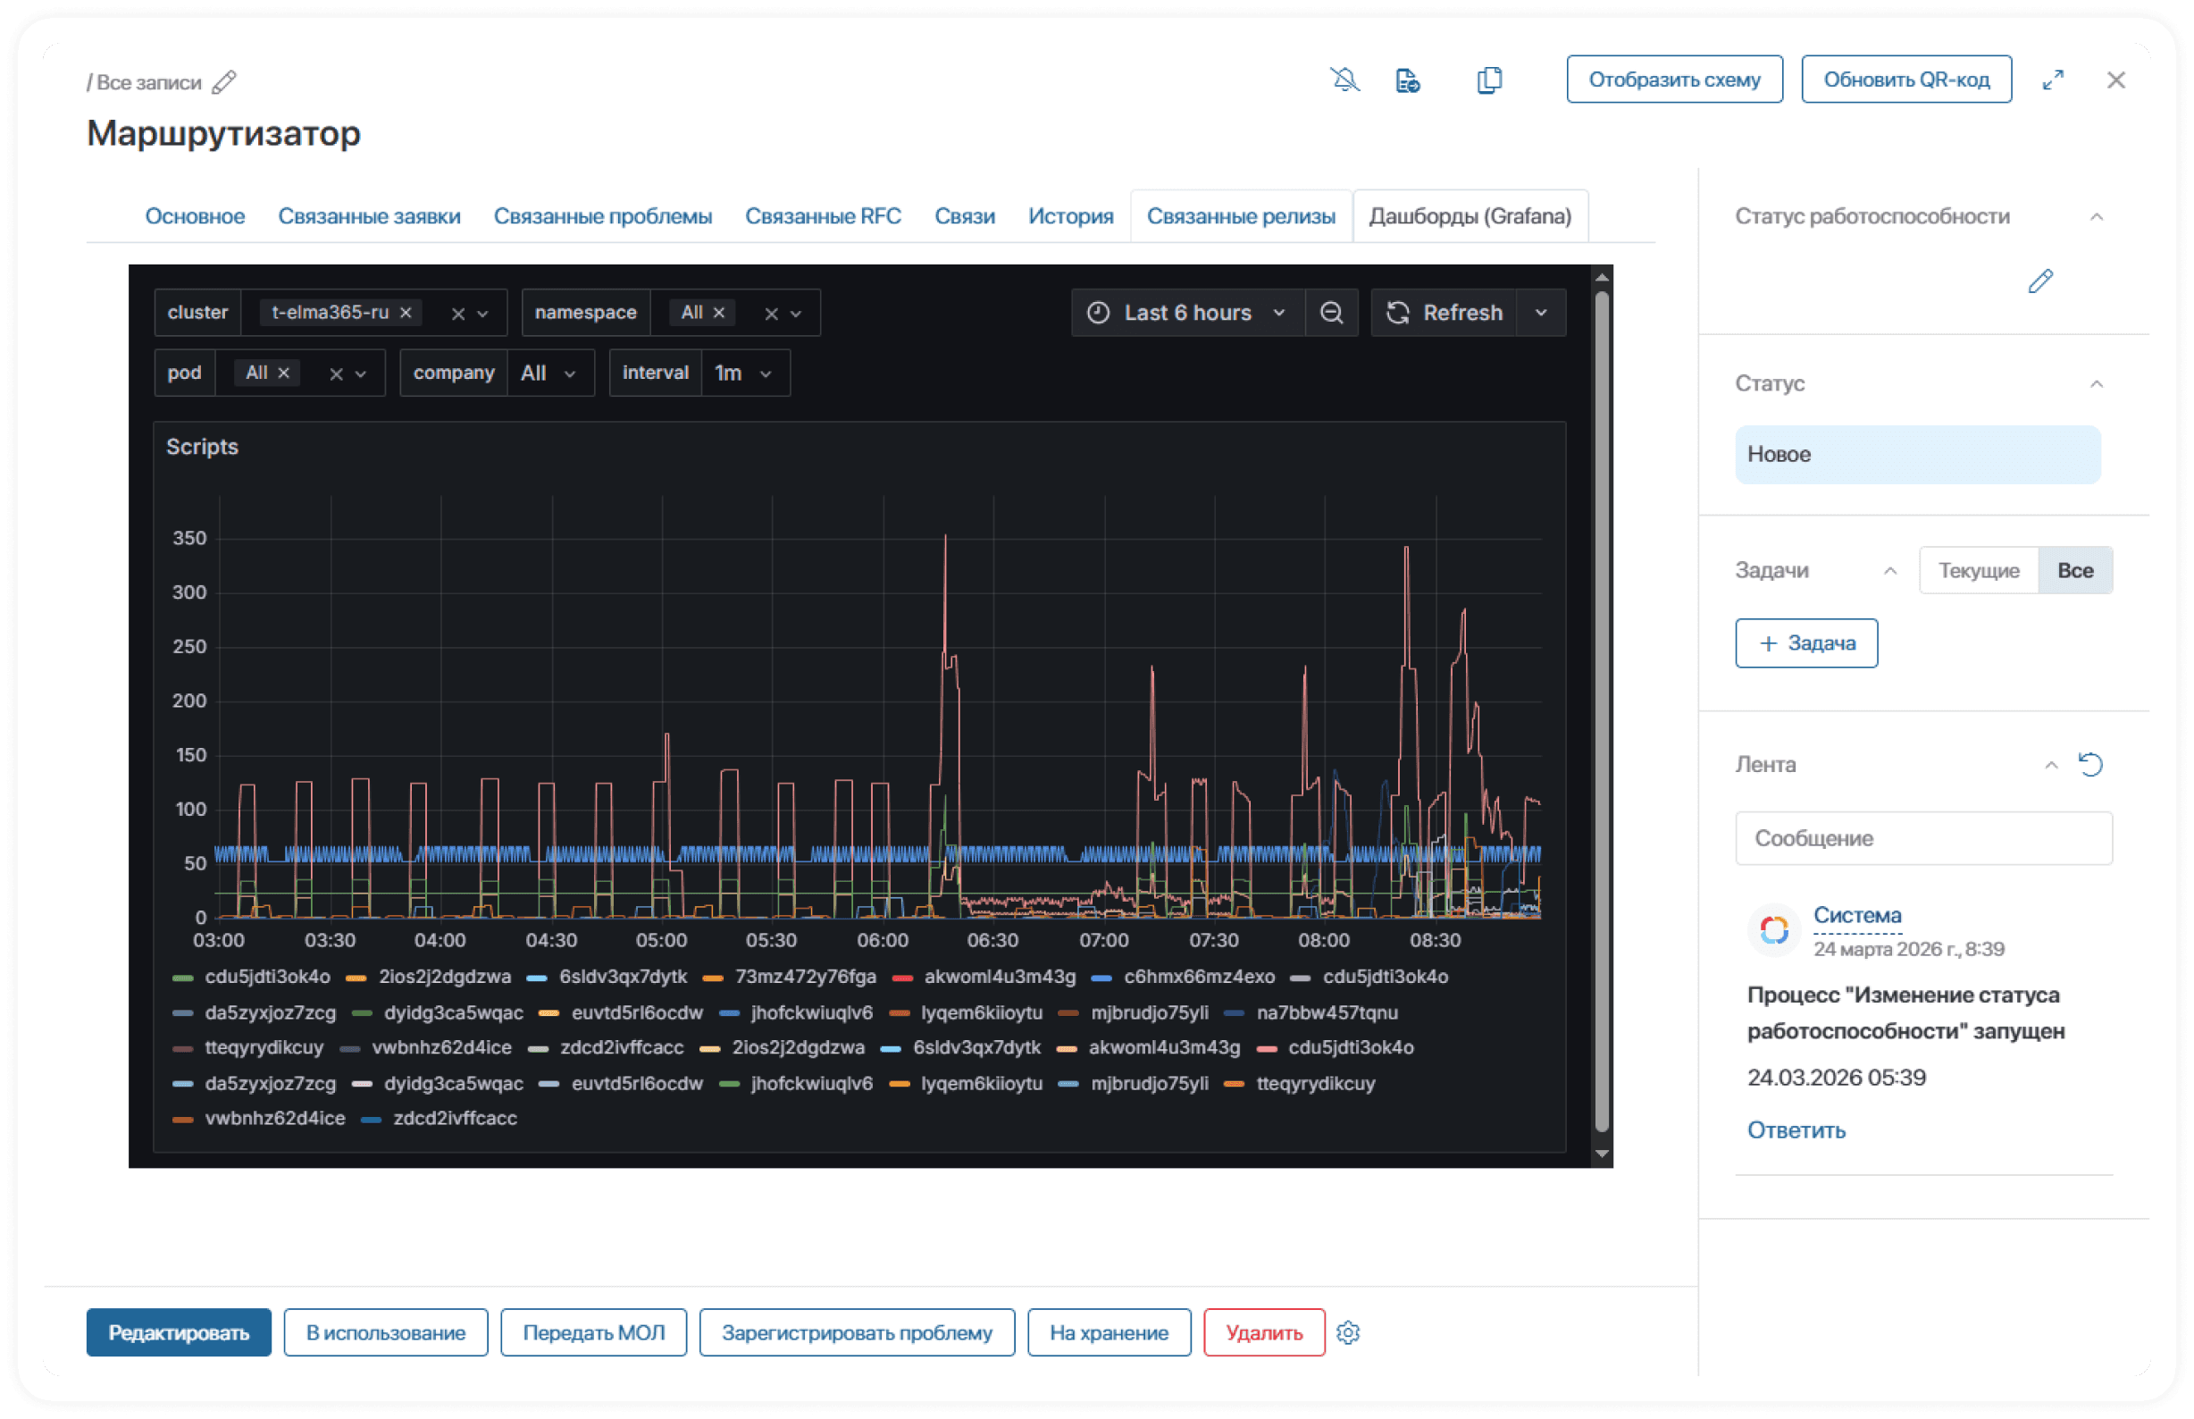Click the pencil icon next to Все записи
Screen dimensions: 2194x1419
(224, 82)
